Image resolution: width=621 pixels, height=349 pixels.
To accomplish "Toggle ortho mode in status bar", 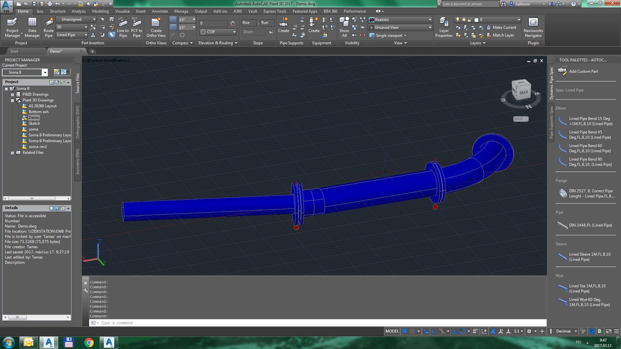I will pyautogui.click(x=434, y=331).
